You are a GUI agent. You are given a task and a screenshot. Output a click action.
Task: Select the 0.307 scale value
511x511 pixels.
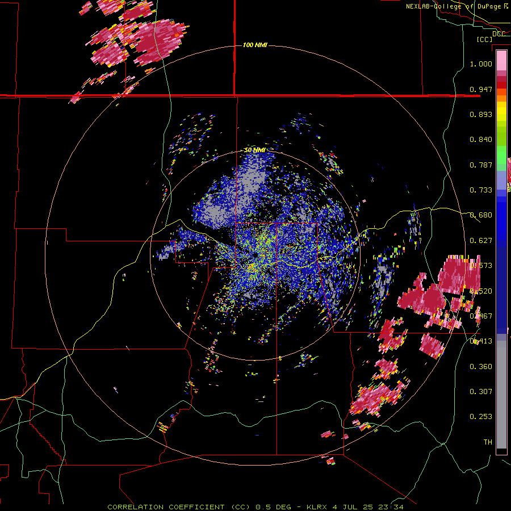481,392
